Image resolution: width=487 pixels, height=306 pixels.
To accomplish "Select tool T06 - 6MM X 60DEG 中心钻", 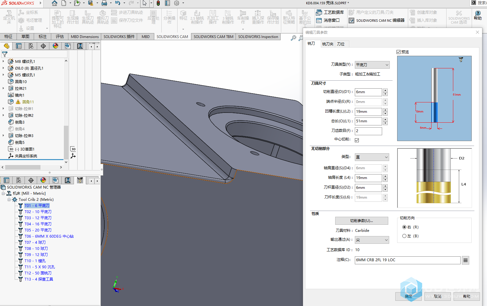I will [x=49, y=236].
